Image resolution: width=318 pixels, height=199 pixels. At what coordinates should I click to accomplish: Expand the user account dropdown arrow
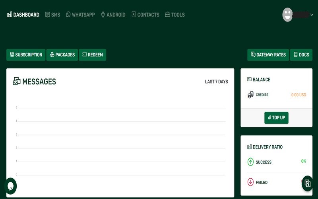(312, 15)
